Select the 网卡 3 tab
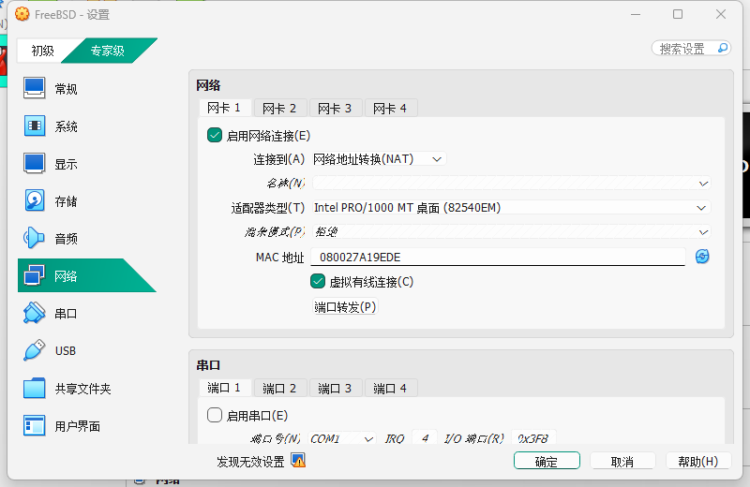Image resolution: width=750 pixels, height=487 pixels. coord(335,109)
